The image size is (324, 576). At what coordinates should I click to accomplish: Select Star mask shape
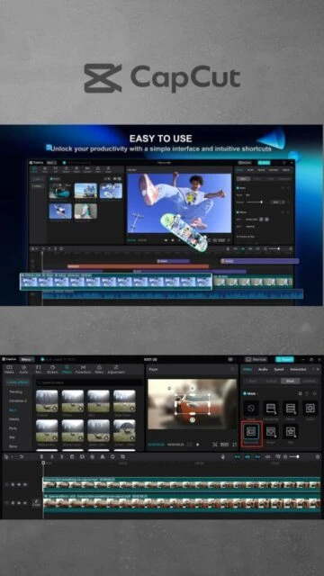[x=291, y=431]
